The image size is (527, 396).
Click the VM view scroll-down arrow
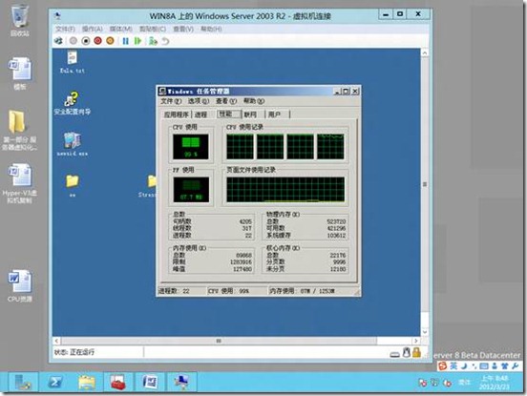click(425, 332)
